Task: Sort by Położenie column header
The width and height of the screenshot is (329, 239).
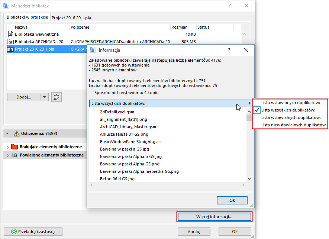Action: tap(120, 27)
